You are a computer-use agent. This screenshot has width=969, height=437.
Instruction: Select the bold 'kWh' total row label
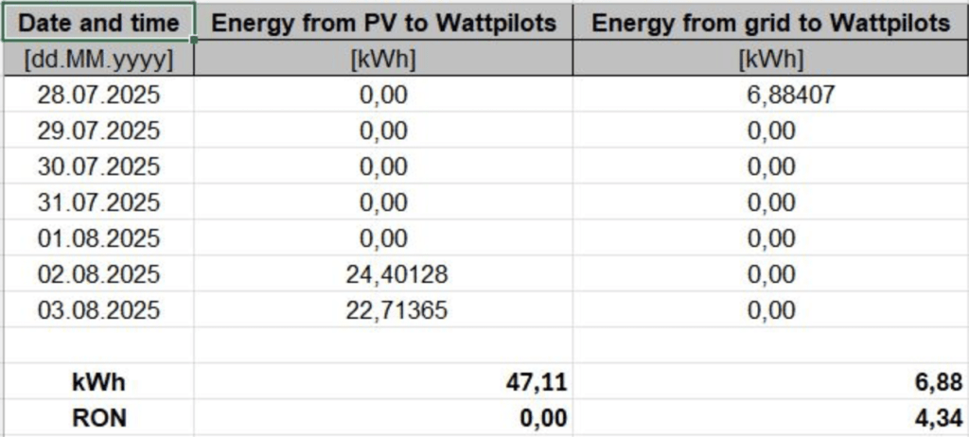click(98, 382)
